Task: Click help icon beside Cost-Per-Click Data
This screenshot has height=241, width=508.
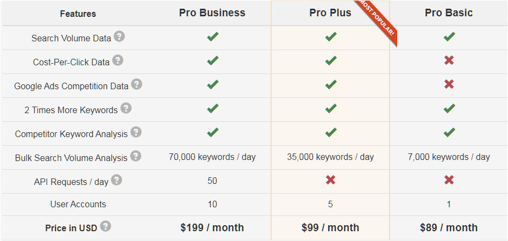Action: point(117,60)
